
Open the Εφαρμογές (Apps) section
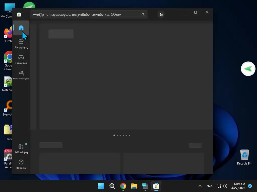tap(21, 44)
